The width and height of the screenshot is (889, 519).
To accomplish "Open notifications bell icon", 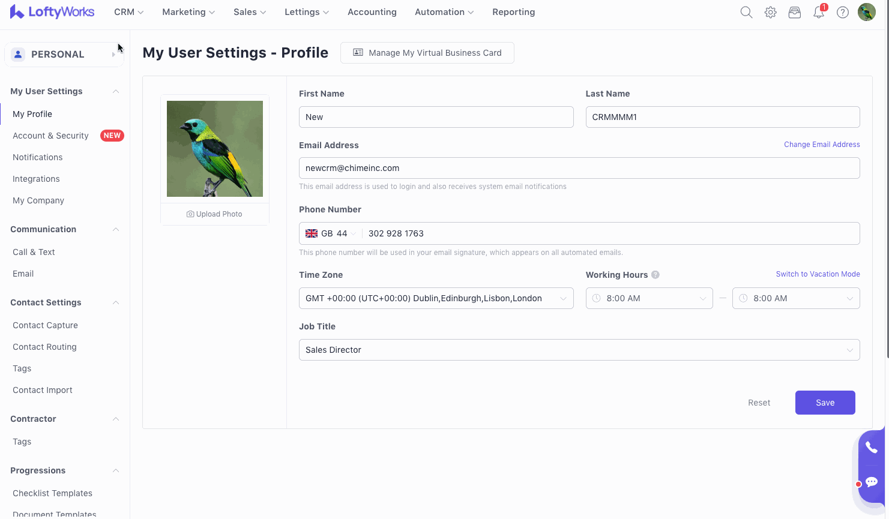I will (818, 13).
